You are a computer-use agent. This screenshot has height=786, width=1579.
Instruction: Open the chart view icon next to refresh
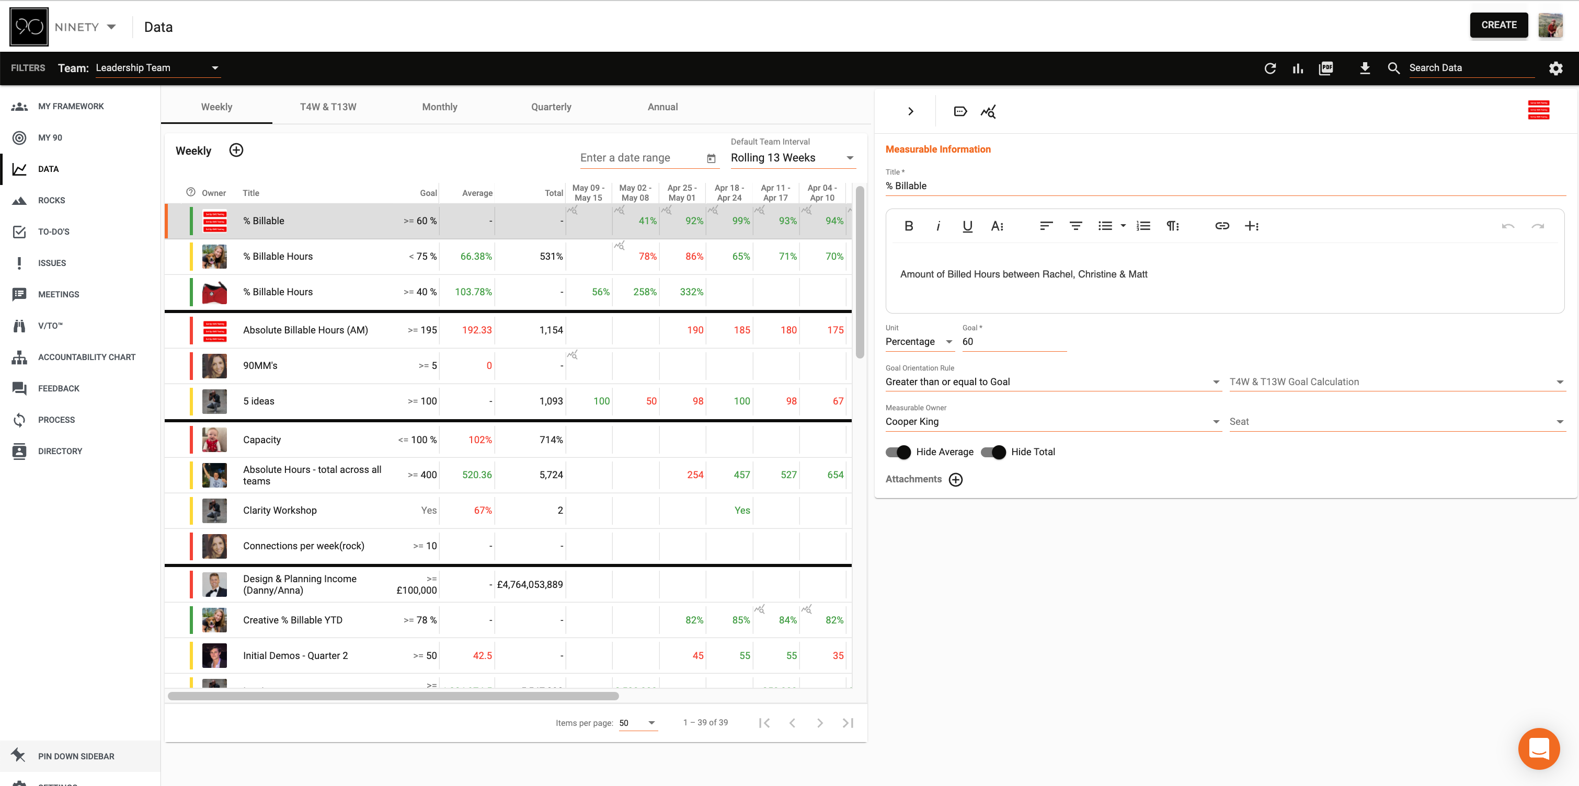(1298, 68)
